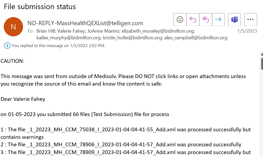
Task: Click the 'You replied to this message' notice
Action: (x=58, y=46)
